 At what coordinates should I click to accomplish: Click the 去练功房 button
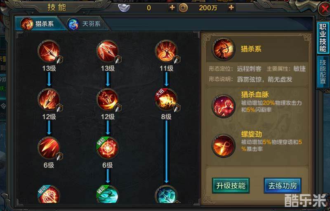click(283, 185)
